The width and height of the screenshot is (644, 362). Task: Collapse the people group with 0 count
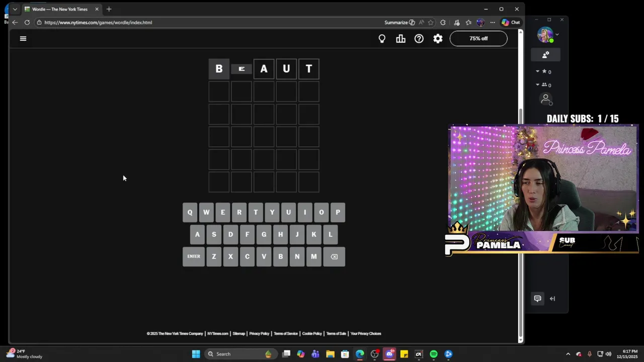[x=537, y=84]
